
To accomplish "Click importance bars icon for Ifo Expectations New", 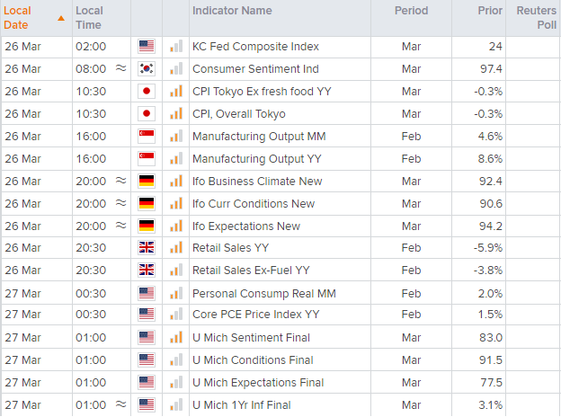I will coord(176,226).
